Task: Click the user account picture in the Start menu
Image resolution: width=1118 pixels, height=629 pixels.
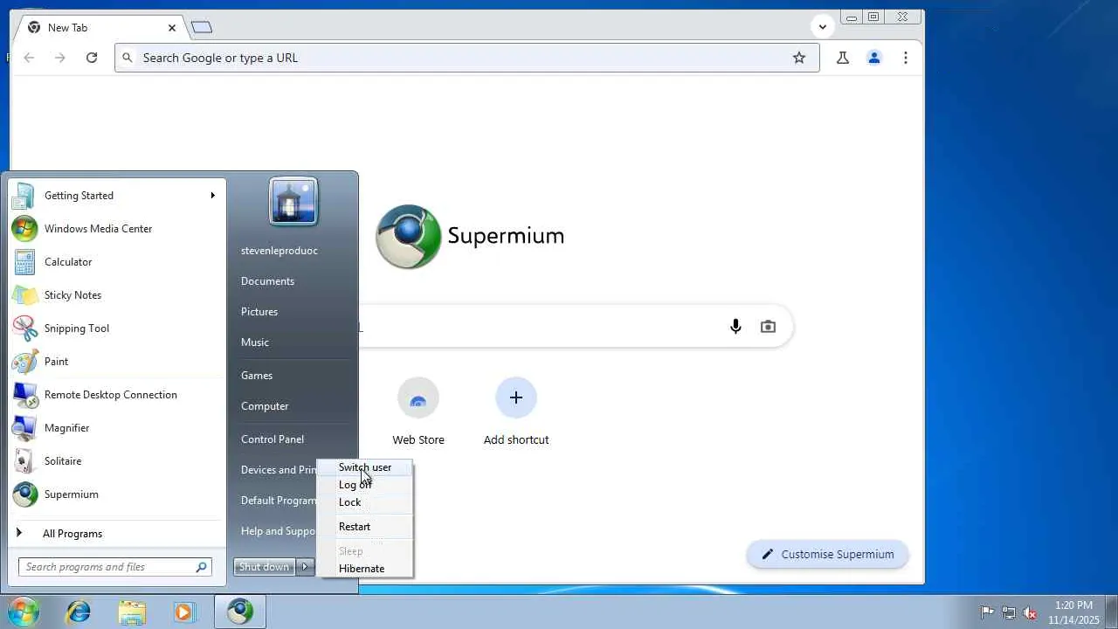Action: pyautogui.click(x=293, y=201)
